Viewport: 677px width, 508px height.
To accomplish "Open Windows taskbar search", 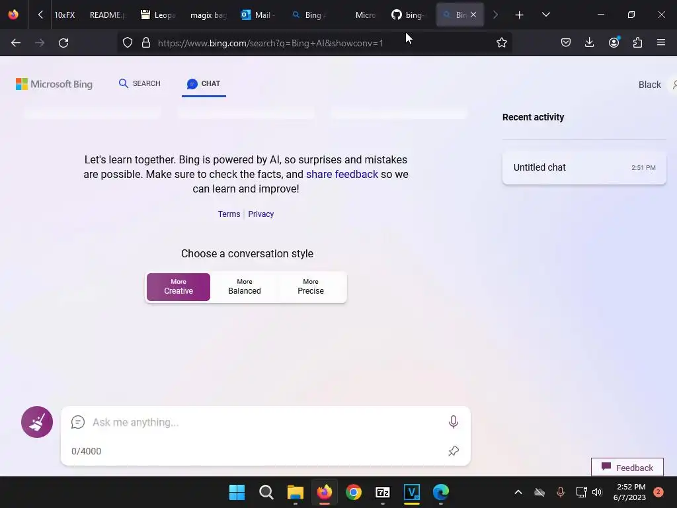I will (x=266, y=492).
